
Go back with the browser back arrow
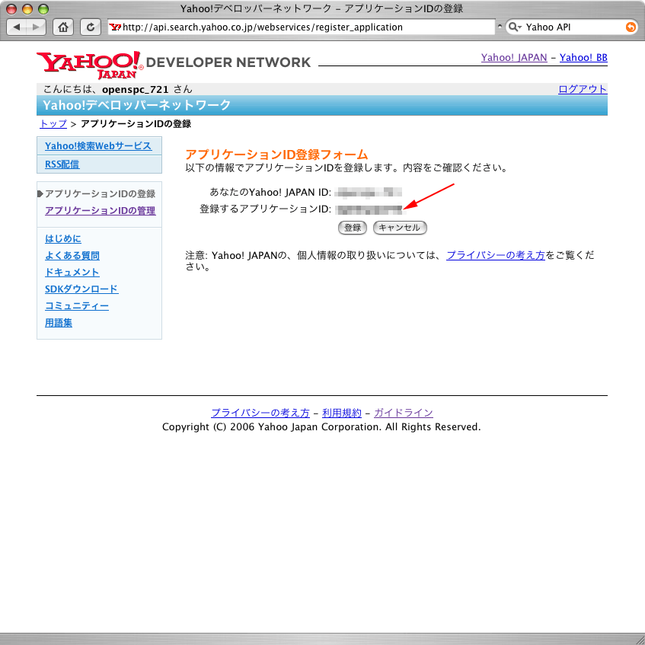[17, 27]
